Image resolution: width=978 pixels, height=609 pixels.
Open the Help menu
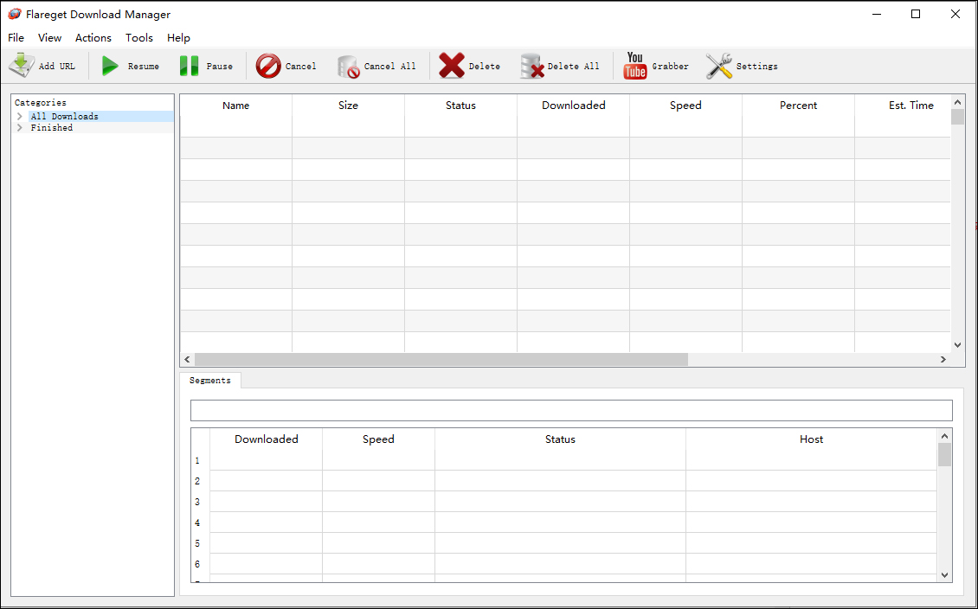tap(178, 38)
